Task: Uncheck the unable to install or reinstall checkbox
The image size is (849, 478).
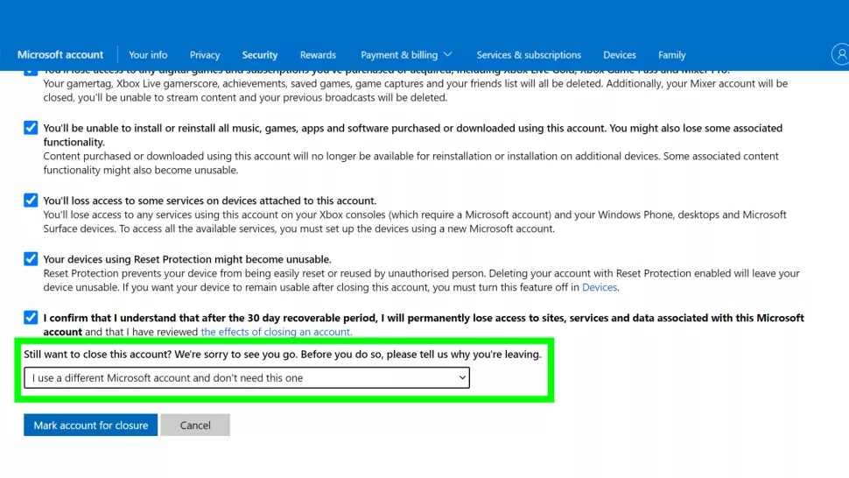Action: 31,128
